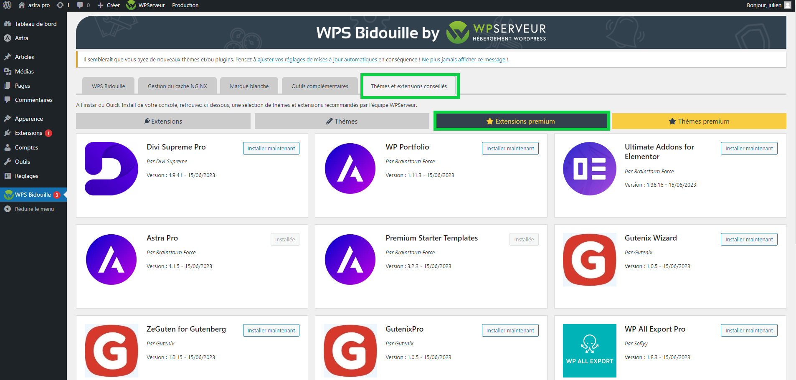Click the Gutenix Wizard title

pos(651,238)
